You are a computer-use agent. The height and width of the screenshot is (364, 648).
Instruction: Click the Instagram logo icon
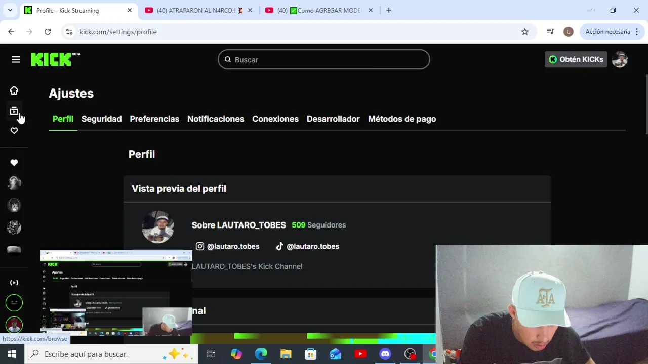(x=200, y=246)
